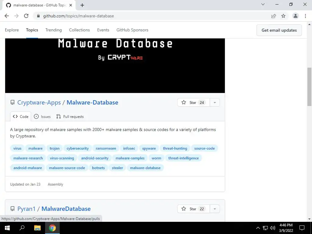
Task: Click the virus topic tag
Action: pyautogui.click(x=17, y=148)
